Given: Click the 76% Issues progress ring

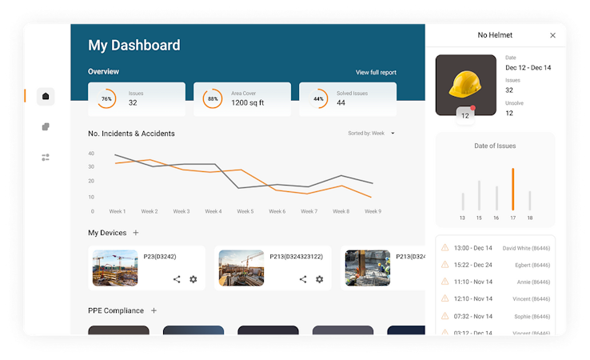Looking at the screenshot, I should point(106,98).
